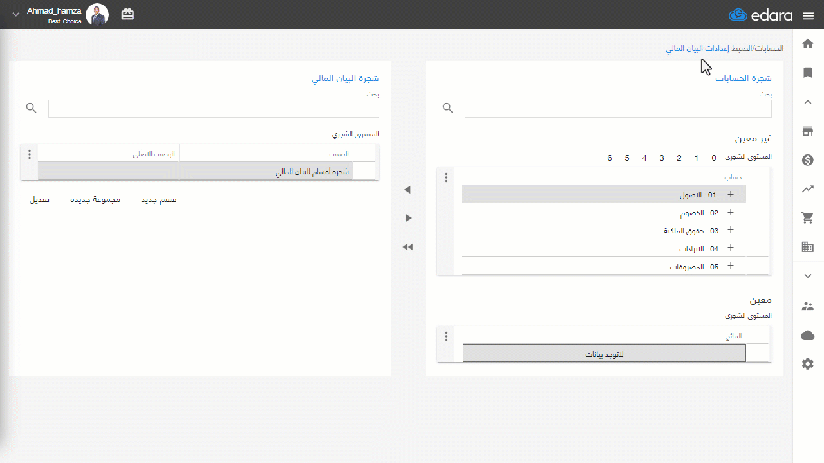This screenshot has height=463, width=824.
Task: Open the dollar sign module in sidebar
Action: tap(808, 160)
